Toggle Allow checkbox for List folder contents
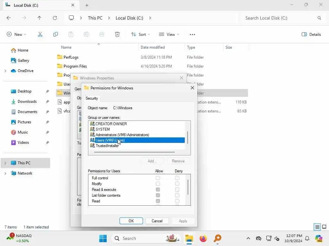The height and width of the screenshot is (246, 329). pos(158,195)
